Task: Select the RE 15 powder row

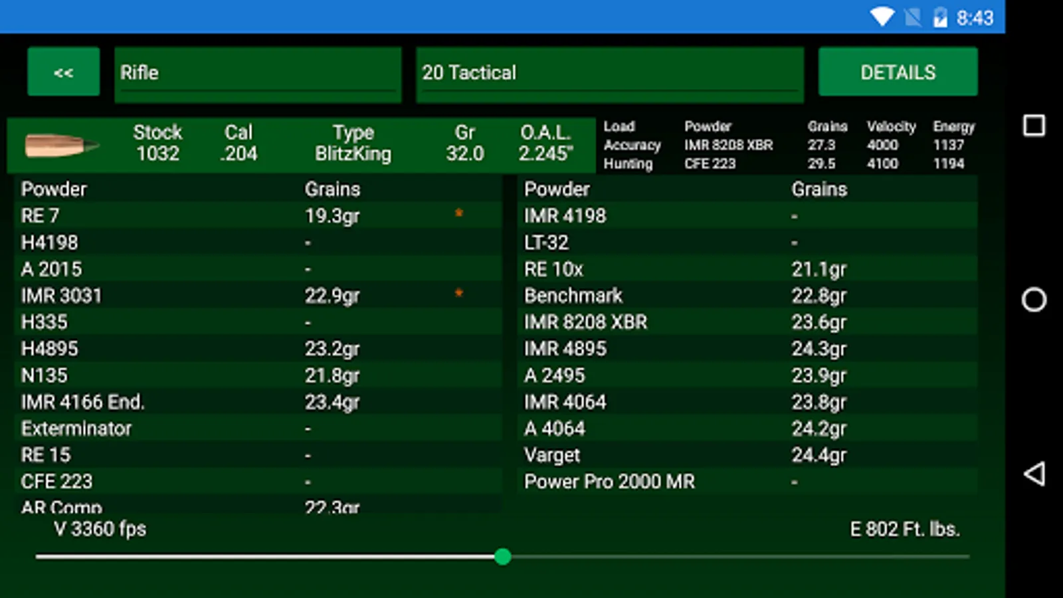Action: click(x=258, y=454)
